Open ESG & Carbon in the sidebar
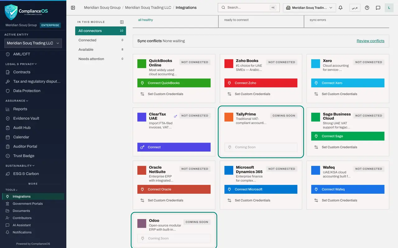Image resolution: width=398 pixels, height=248 pixels. (x=33, y=174)
